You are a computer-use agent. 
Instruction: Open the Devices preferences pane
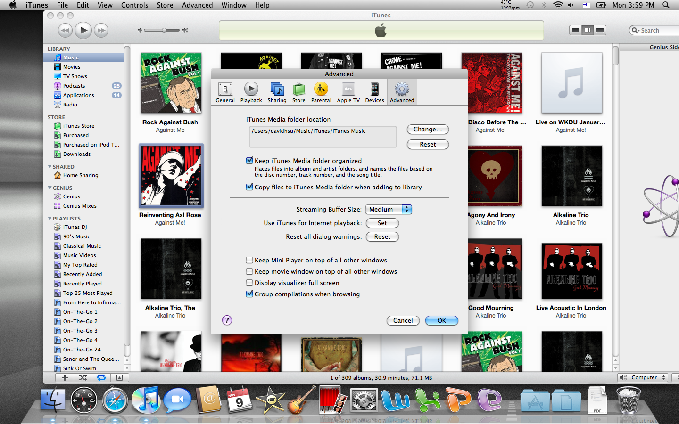374,92
